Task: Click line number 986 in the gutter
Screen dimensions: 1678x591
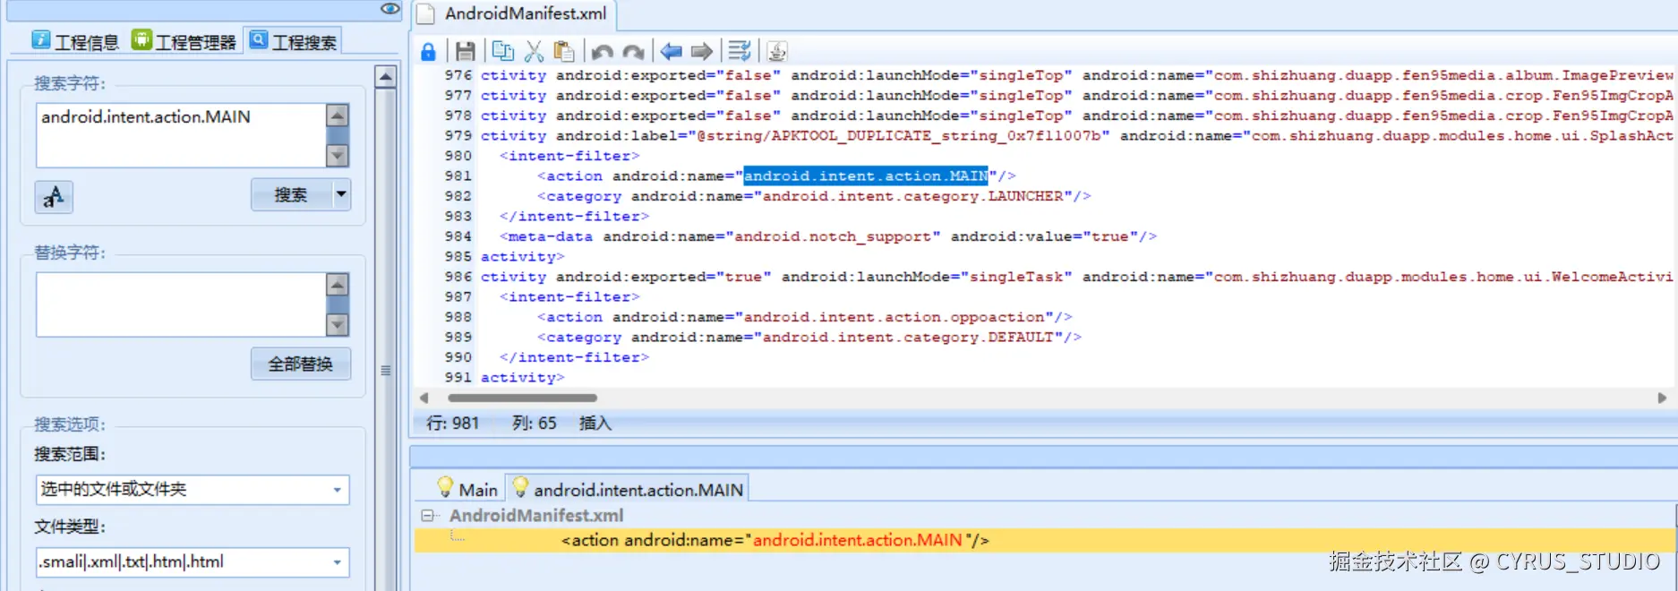Action: point(458,277)
